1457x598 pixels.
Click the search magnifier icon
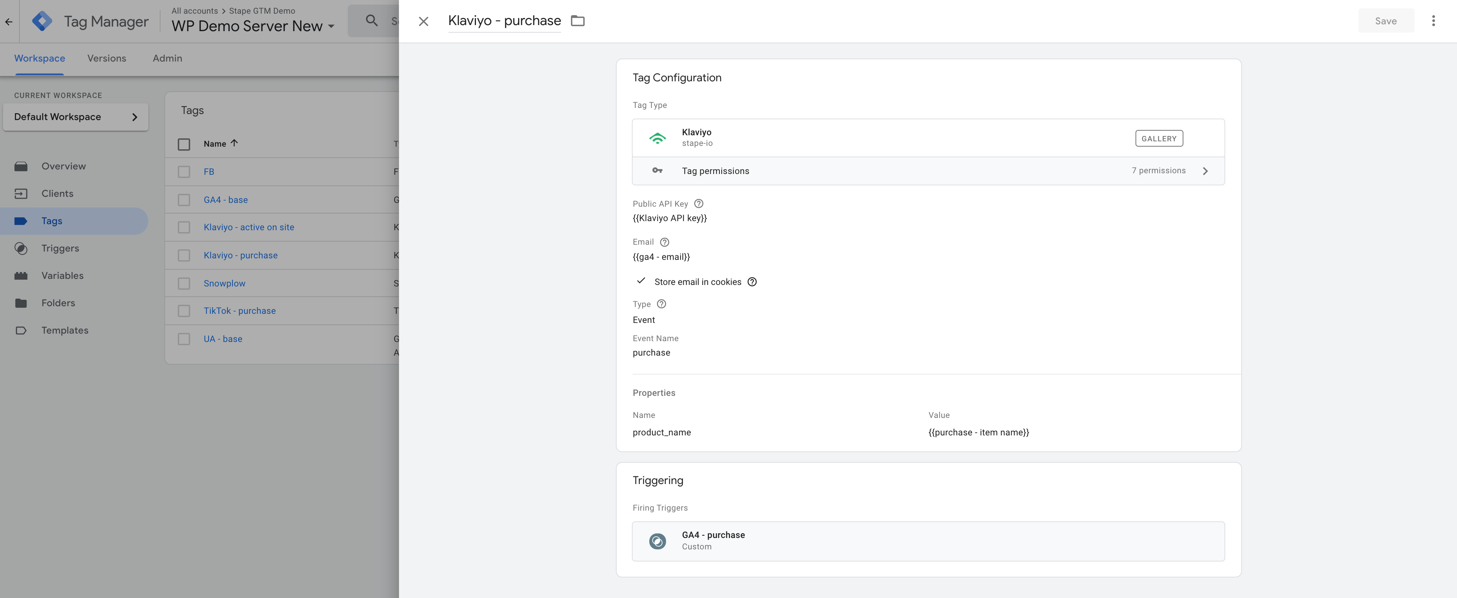pyautogui.click(x=372, y=21)
